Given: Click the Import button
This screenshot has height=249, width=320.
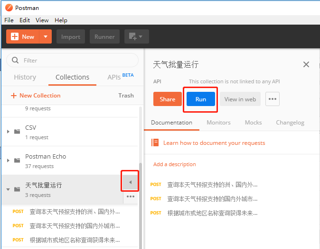Looking at the screenshot, I should pyautogui.click(x=71, y=36).
